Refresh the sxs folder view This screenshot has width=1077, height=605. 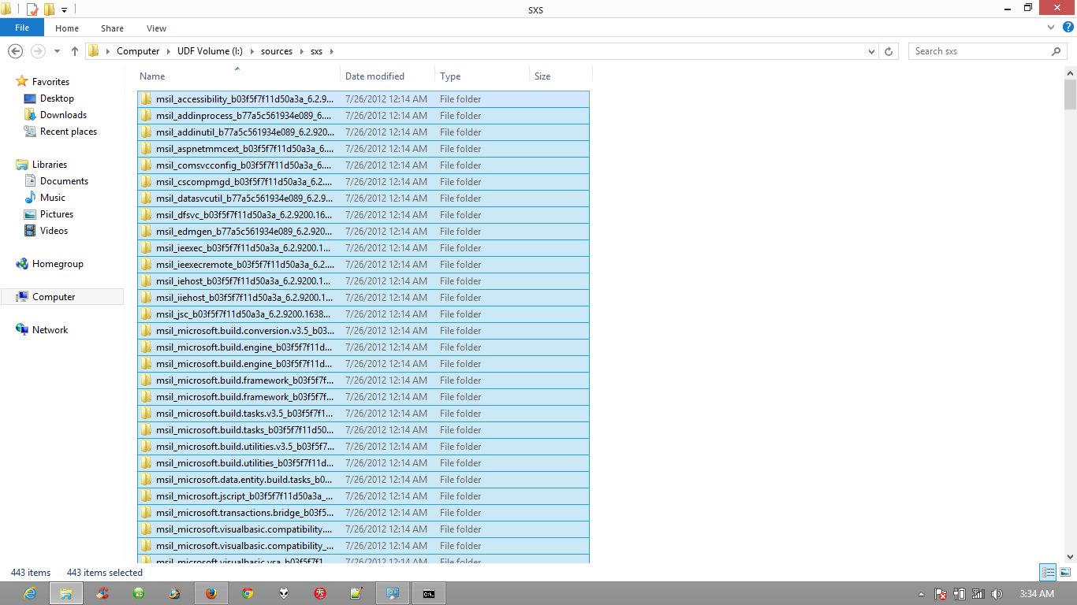tap(889, 51)
